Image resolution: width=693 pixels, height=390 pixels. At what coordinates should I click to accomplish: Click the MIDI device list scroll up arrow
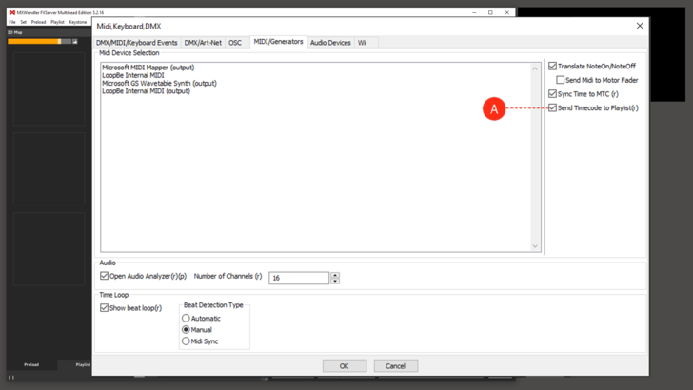click(x=535, y=68)
